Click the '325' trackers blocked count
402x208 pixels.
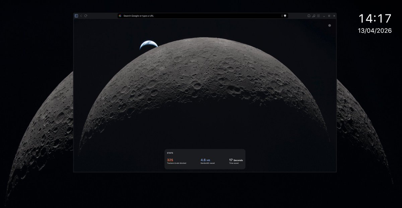(170, 160)
